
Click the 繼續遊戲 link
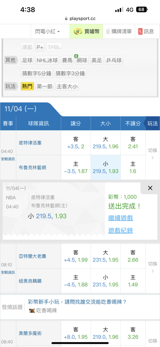(x=121, y=218)
